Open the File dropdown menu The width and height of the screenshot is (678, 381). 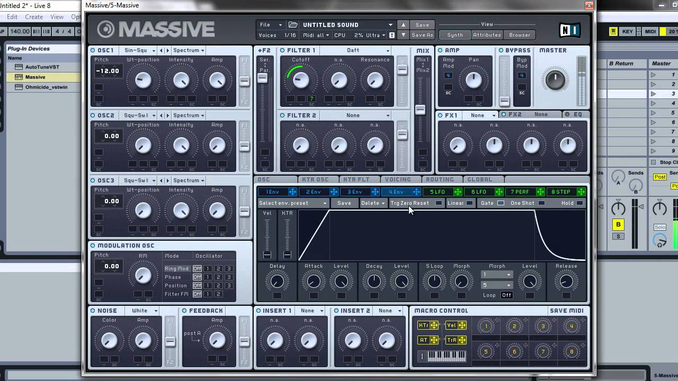(271, 25)
